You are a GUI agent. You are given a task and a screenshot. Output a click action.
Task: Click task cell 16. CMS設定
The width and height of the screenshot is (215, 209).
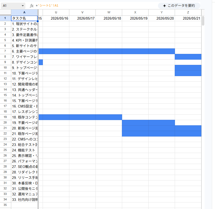pyautogui.click(x=24, y=106)
